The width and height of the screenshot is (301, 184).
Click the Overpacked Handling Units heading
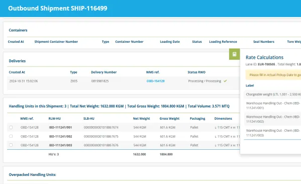pos(33,174)
